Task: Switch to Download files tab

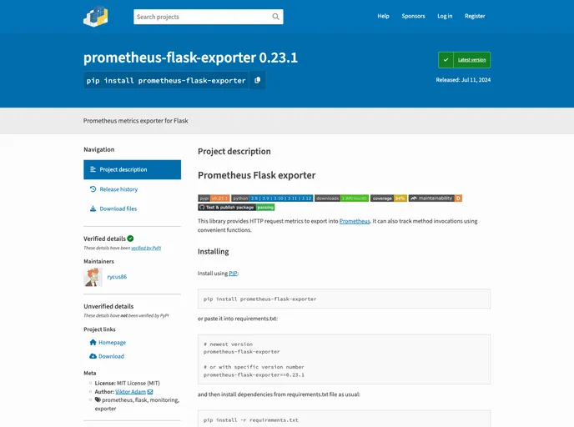Action: [132, 208]
